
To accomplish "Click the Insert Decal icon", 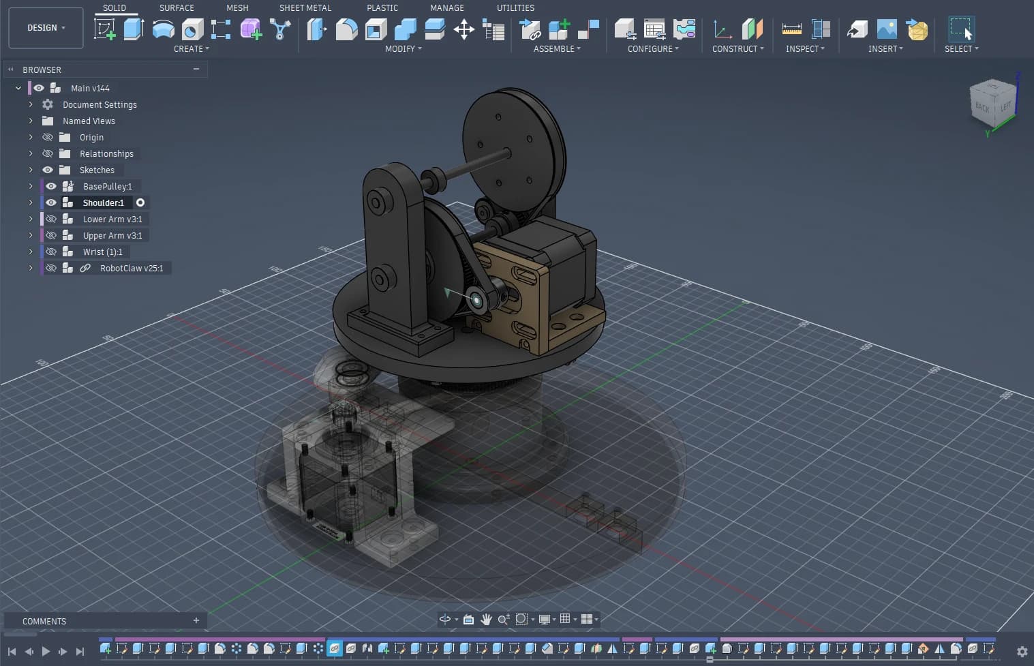I will pyautogui.click(x=887, y=29).
